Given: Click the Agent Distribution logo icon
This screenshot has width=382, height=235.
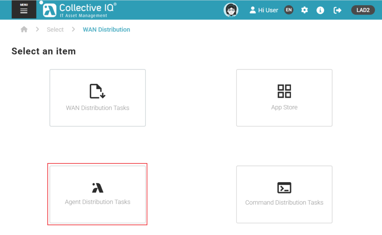Looking at the screenshot, I should pos(98,188).
